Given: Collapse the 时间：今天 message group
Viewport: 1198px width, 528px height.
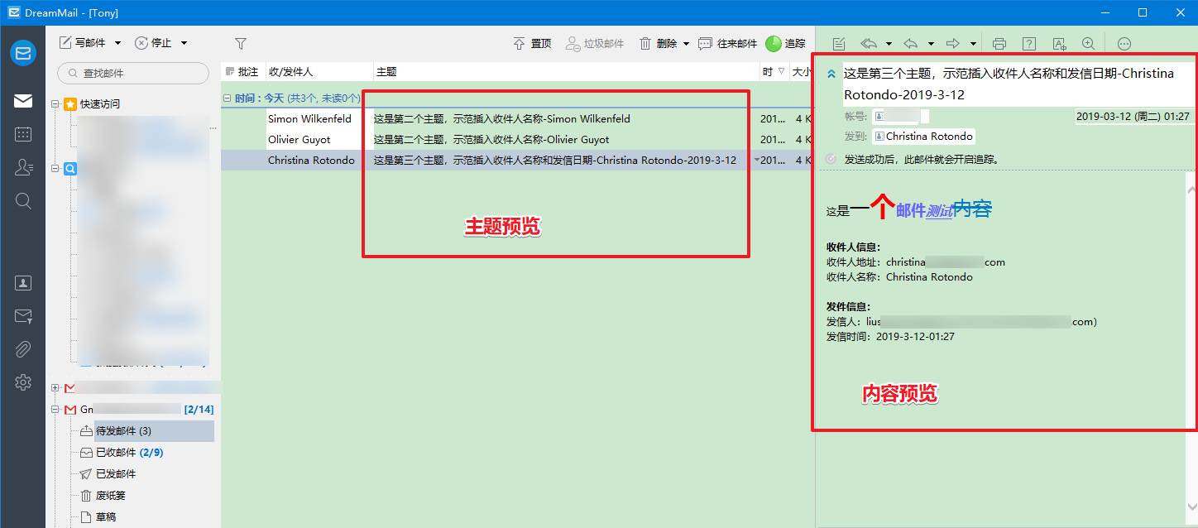Looking at the screenshot, I should (227, 98).
